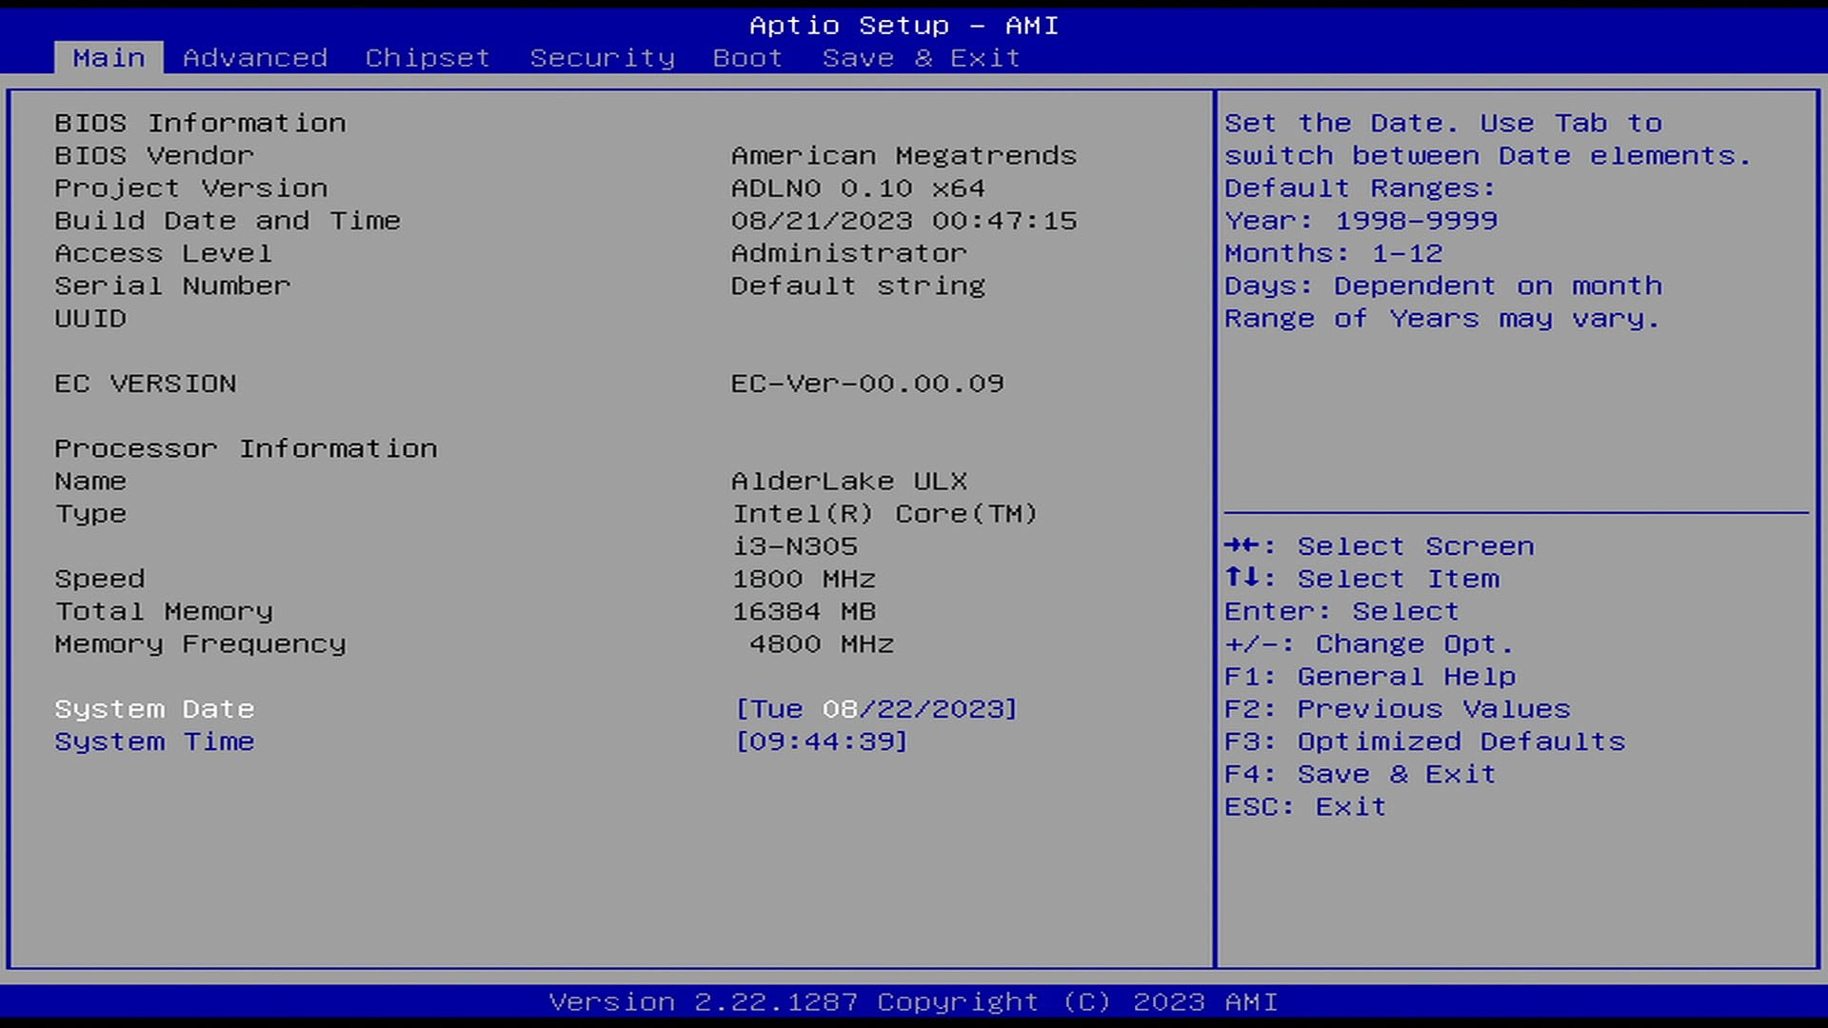This screenshot has height=1028, width=1828.
Task: Open the Chipset tab
Action: pyautogui.click(x=427, y=58)
